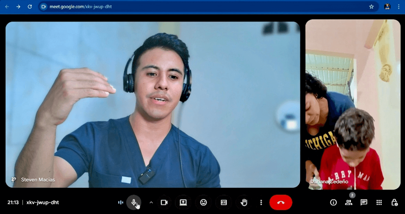Image resolution: width=405 pixels, height=214 pixels.
Task: Reload the page in browser
Action: pos(30,7)
